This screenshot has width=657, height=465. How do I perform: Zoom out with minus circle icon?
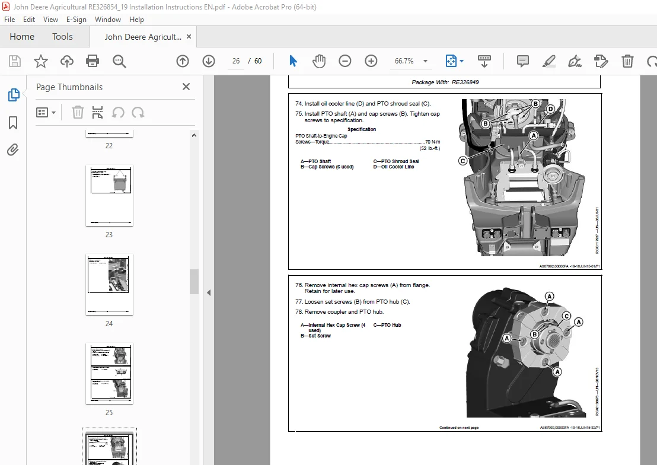[345, 61]
